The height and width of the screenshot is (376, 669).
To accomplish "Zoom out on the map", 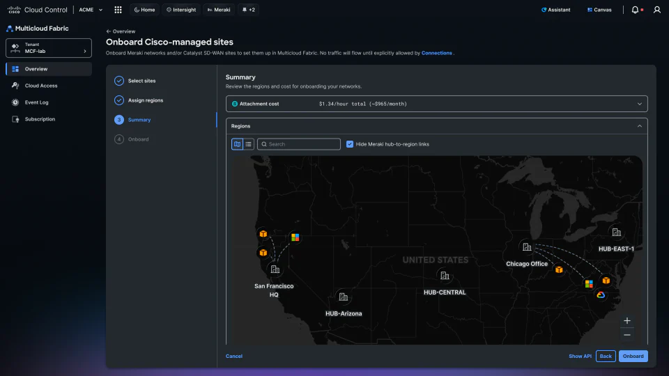I will coord(626,335).
